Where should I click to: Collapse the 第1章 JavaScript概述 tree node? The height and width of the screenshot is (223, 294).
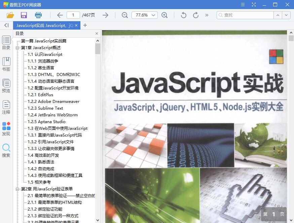pyautogui.click(x=17, y=48)
